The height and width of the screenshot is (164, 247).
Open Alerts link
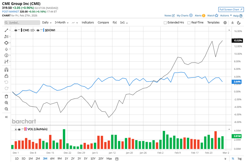click(x=200, y=15)
